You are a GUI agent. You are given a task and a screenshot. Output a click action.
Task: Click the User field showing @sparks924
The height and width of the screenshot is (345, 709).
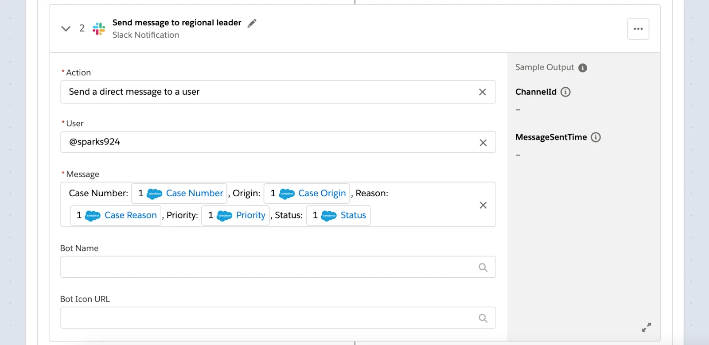[x=266, y=142]
